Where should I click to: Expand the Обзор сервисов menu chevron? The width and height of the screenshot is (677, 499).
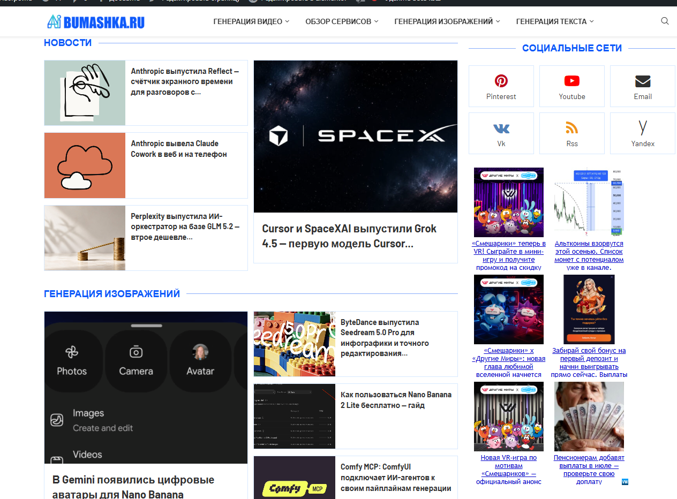coord(376,21)
